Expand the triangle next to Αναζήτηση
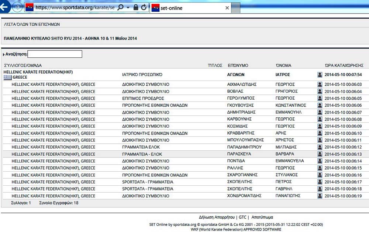369x232 pixels. pos(4,54)
